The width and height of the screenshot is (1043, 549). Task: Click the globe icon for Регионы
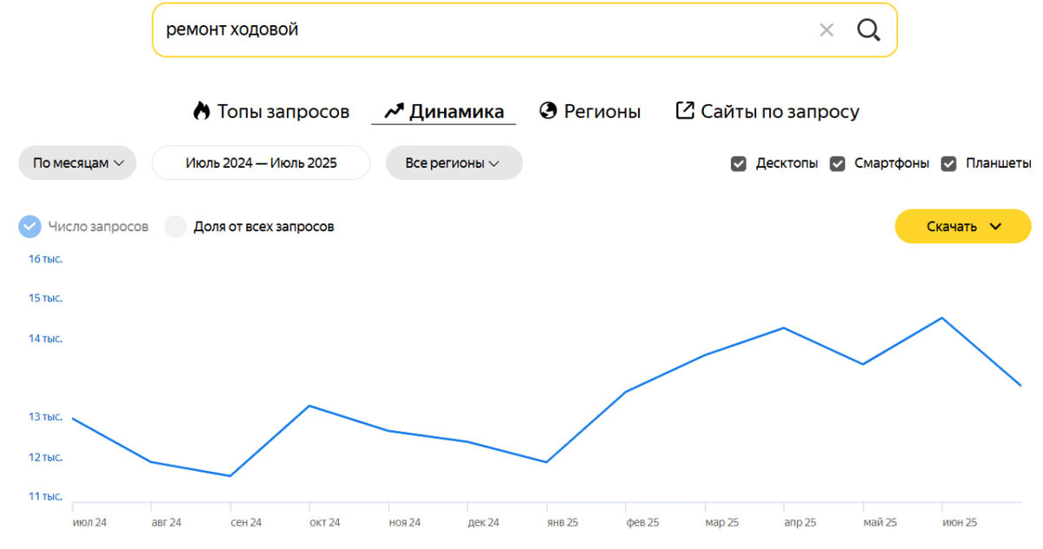(x=548, y=111)
